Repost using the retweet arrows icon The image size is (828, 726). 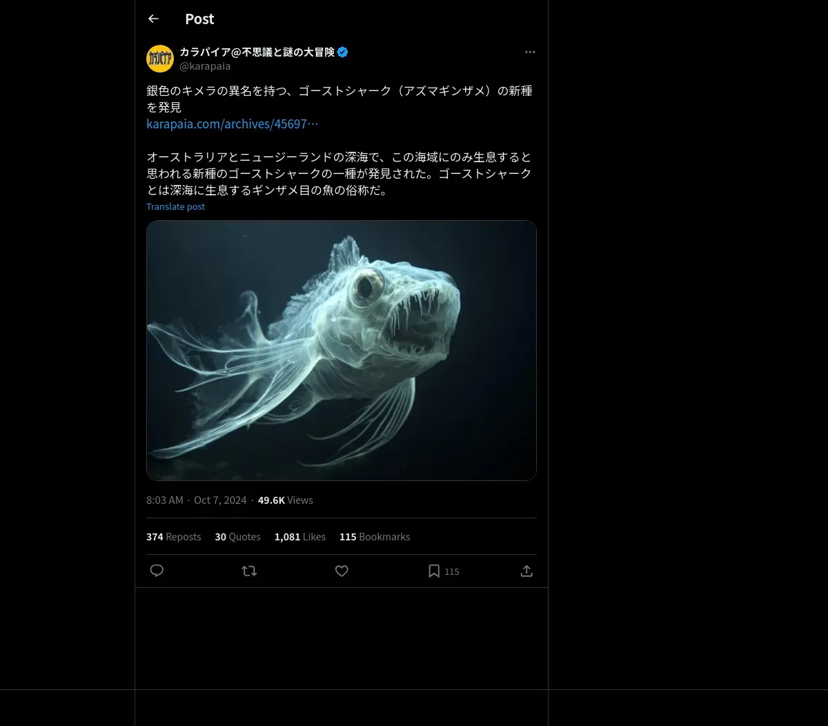click(x=249, y=571)
